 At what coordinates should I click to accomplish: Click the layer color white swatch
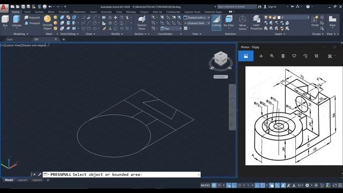pos(279,17)
